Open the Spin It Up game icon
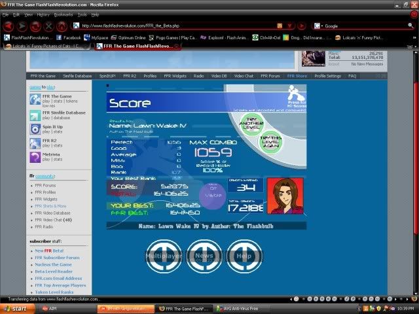The width and height of the screenshot is (419, 314). tap(35, 128)
